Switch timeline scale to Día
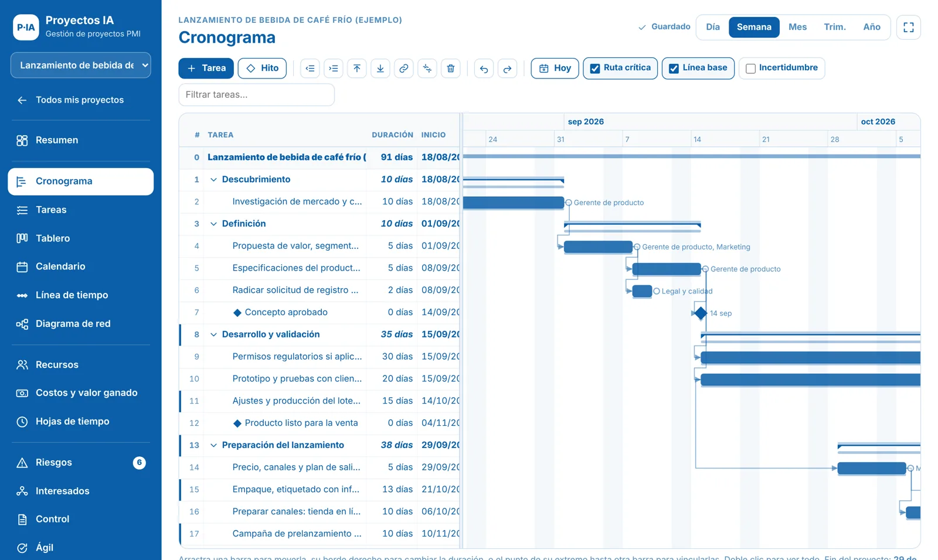Screen dimensions: 938x560 (x=713, y=28)
